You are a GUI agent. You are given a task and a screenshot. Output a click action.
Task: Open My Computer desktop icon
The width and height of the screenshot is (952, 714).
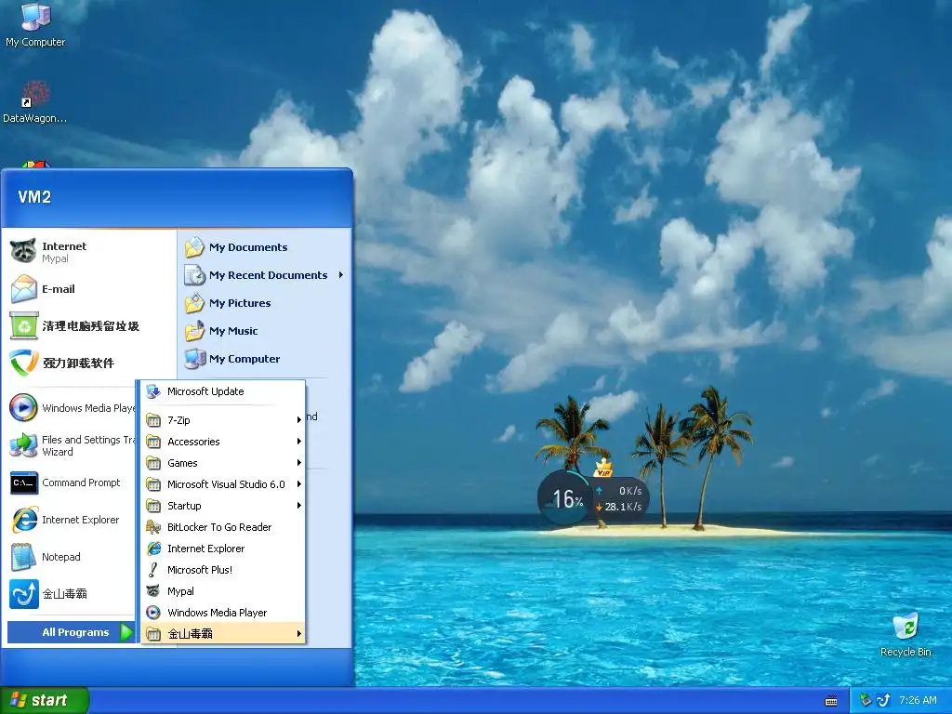pos(35,24)
